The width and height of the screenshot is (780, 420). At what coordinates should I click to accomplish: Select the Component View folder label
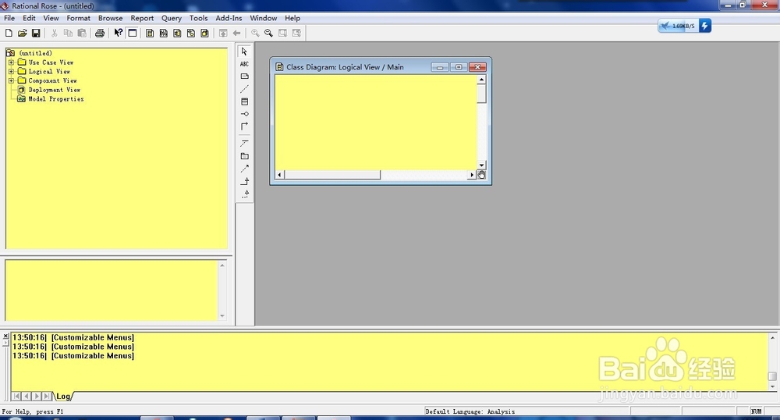point(52,80)
